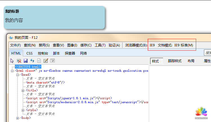Select the DOCTYPE html tree node

point(28,67)
